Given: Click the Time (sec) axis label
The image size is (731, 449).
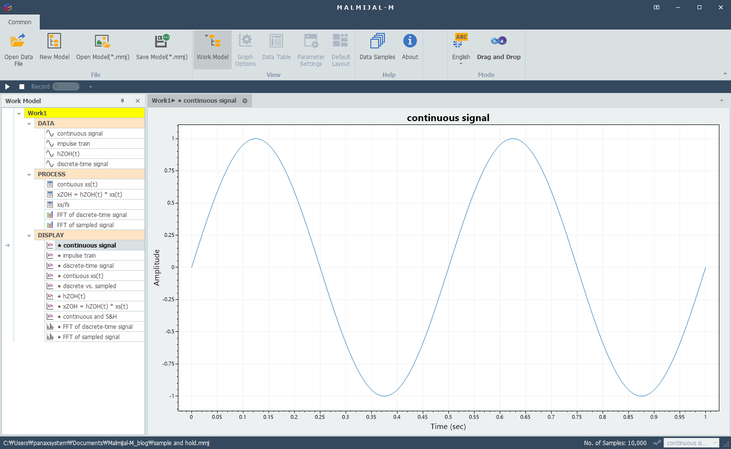Looking at the screenshot, I should [x=448, y=426].
